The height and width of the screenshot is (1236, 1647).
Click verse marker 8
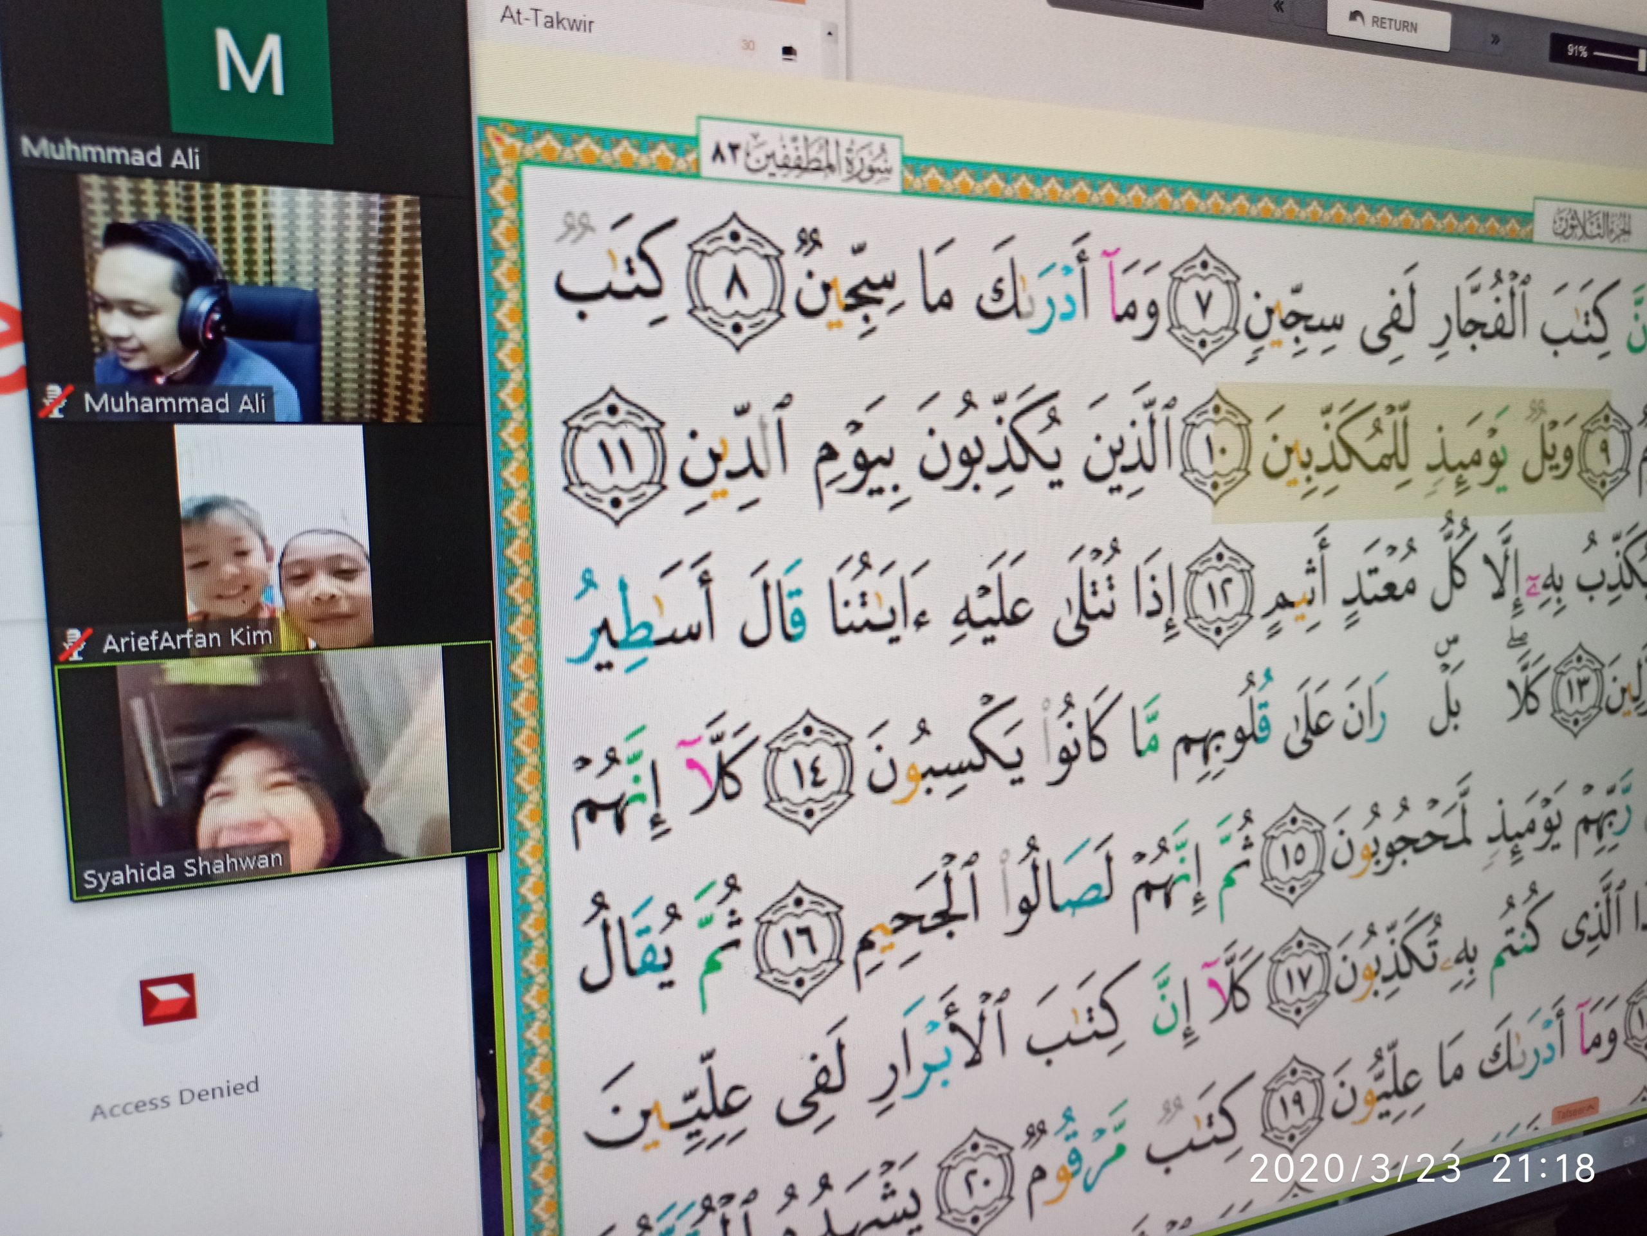pyautogui.click(x=734, y=282)
